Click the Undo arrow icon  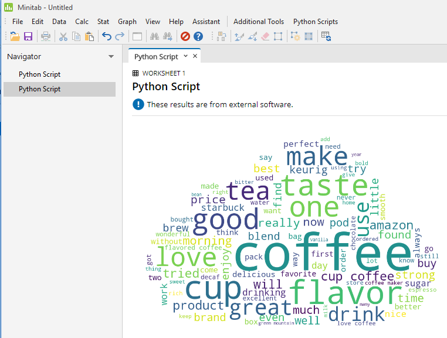(x=106, y=36)
